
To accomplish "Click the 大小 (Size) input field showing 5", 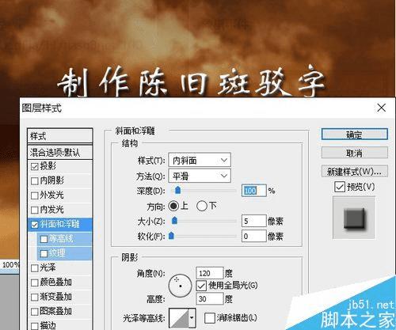I will click(253, 221).
